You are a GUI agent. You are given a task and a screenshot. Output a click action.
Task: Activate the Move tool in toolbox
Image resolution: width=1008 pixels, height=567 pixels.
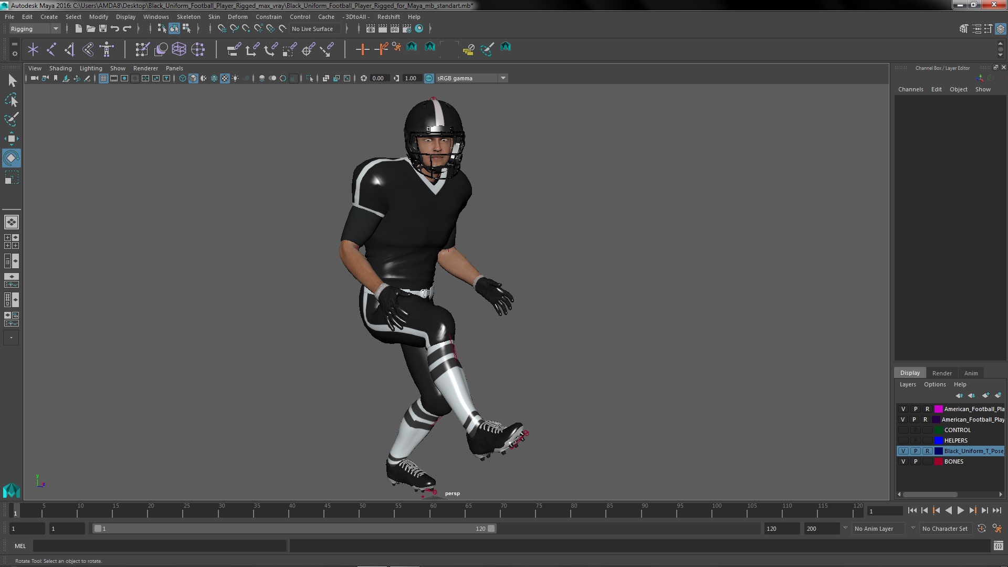11,139
